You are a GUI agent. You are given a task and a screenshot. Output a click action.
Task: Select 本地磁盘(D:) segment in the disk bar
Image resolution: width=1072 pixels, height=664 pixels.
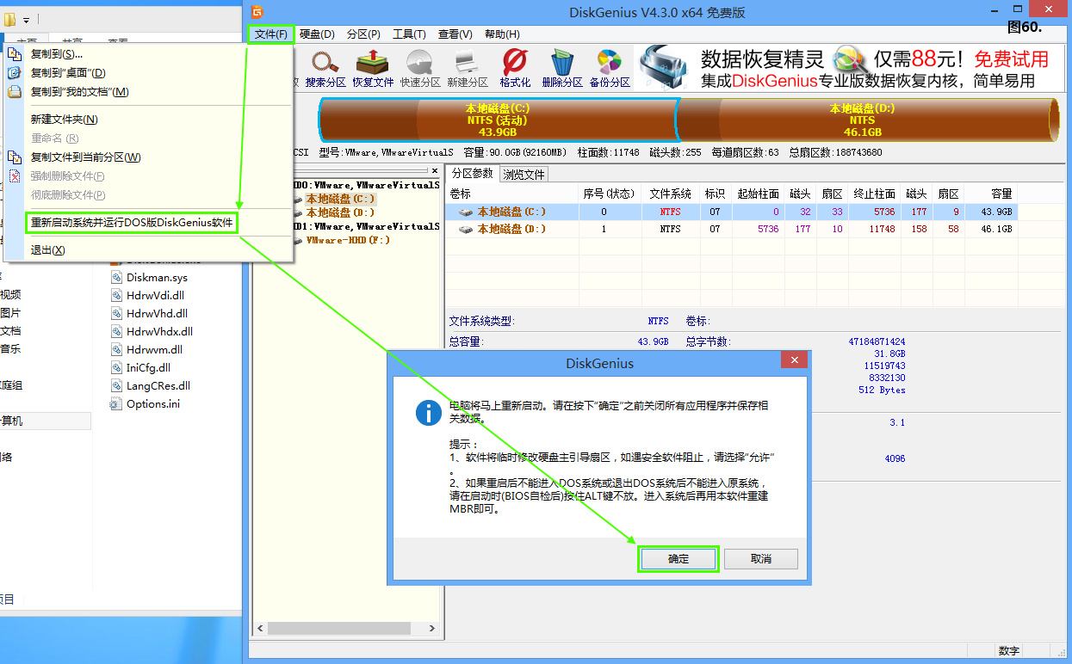click(x=869, y=120)
